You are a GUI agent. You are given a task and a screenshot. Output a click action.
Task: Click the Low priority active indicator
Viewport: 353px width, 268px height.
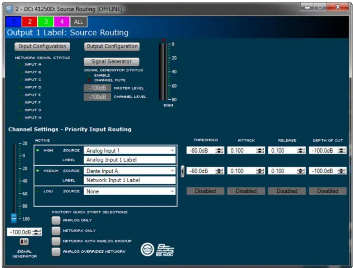click(x=38, y=191)
